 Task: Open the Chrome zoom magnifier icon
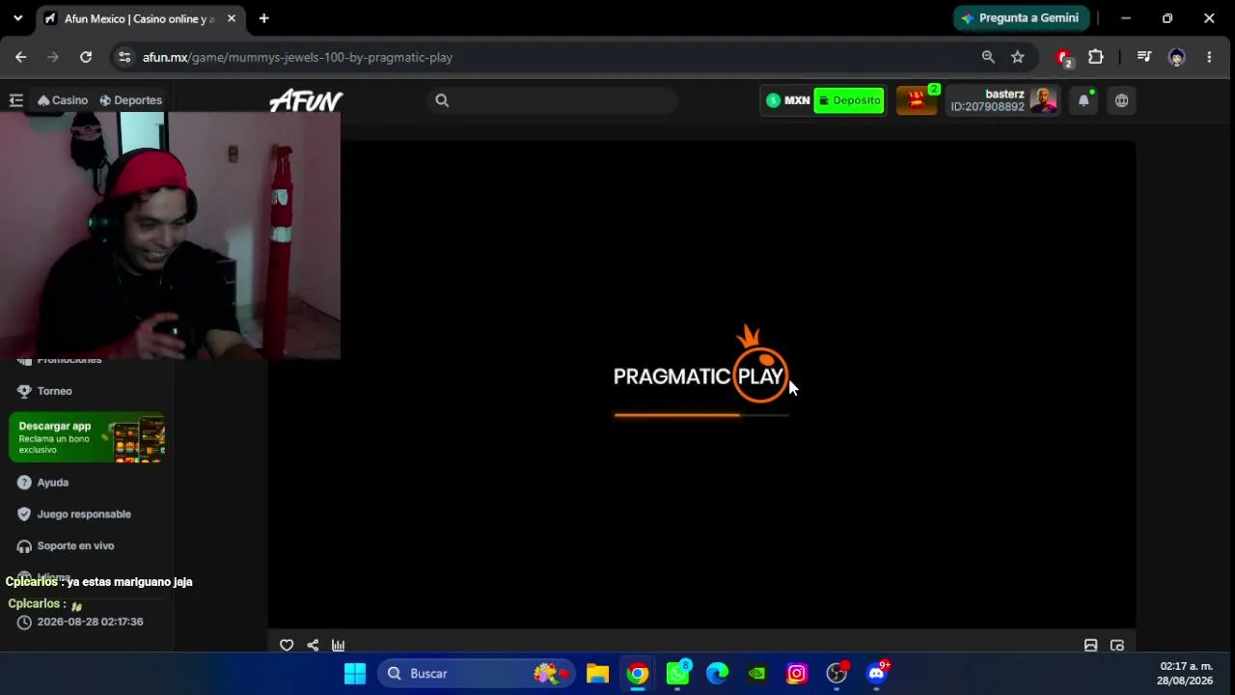click(x=988, y=57)
